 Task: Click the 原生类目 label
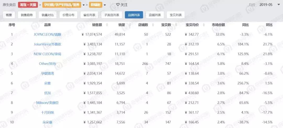point(9,5)
